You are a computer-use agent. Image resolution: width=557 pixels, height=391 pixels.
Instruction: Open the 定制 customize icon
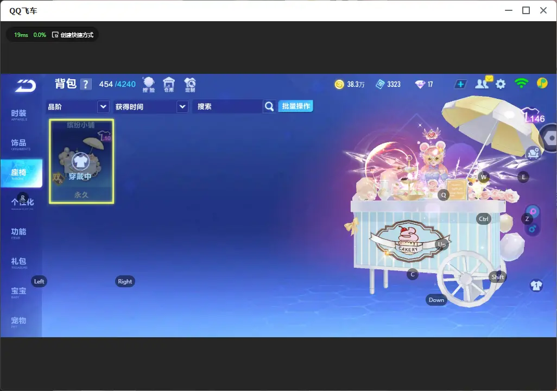(190, 85)
